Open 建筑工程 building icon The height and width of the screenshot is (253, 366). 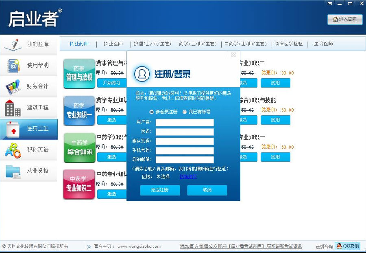pos(13,108)
